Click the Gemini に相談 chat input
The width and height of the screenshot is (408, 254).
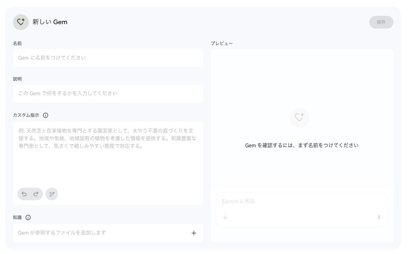(302, 201)
